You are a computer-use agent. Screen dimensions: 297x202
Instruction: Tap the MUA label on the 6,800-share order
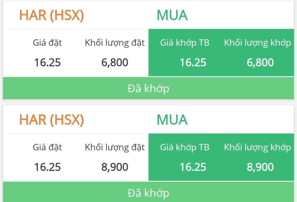point(172,15)
